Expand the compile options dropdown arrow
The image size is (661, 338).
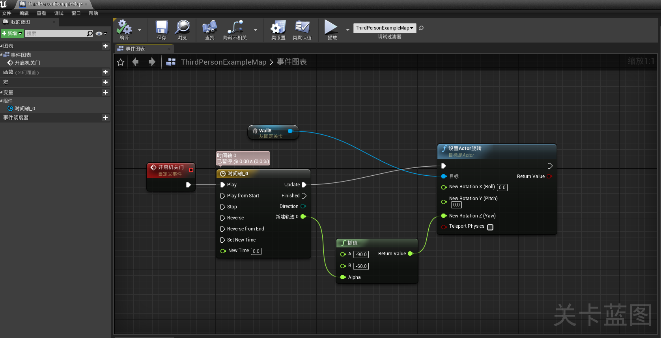(140, 30)
